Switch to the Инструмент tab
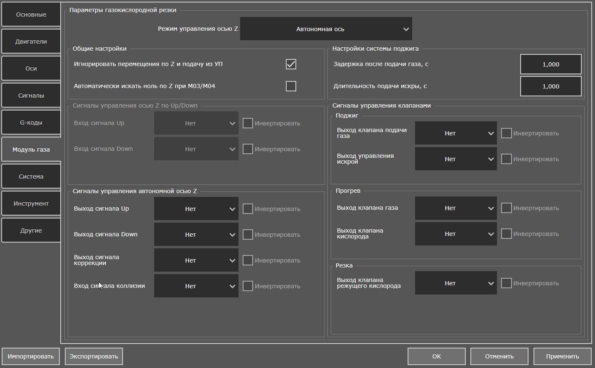595x368 pixels. click(x=31, y=204)
